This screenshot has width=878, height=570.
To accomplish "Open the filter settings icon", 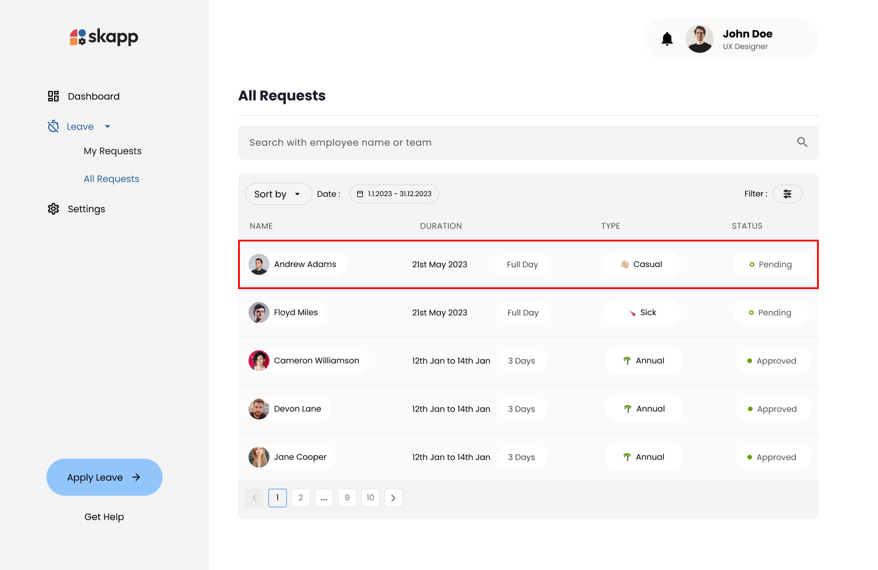I will click(x=787, y=194).
